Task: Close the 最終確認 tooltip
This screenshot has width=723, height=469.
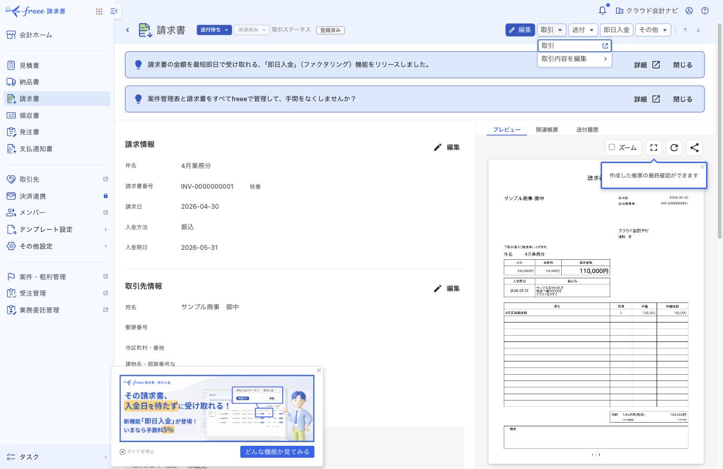Action: [x=702, y=167]
